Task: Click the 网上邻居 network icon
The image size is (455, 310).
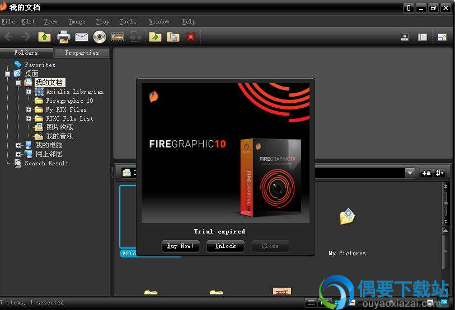Action: click(x=29, y=154)
